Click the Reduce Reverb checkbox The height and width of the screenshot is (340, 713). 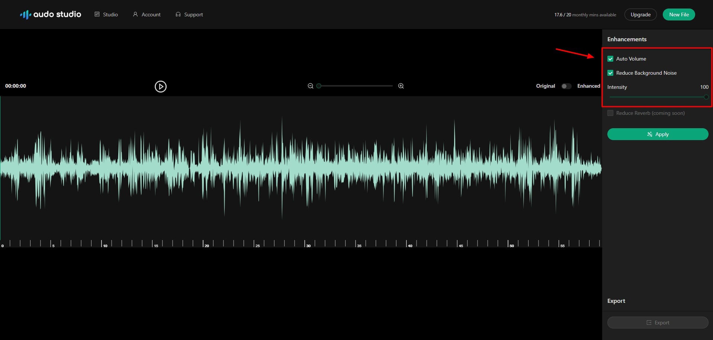(610, 113)
